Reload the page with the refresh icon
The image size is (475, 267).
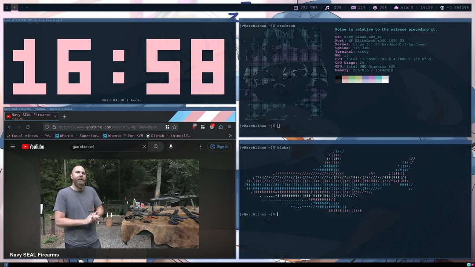click(28, 127)
